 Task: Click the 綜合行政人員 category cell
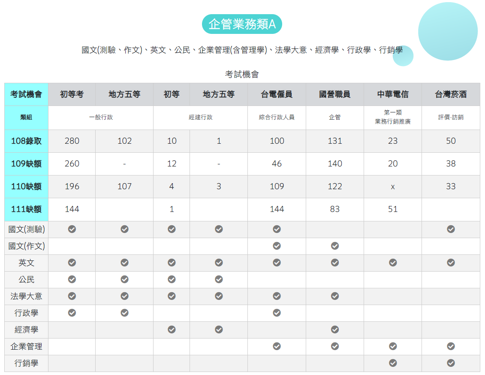click(x=277, y=118)
